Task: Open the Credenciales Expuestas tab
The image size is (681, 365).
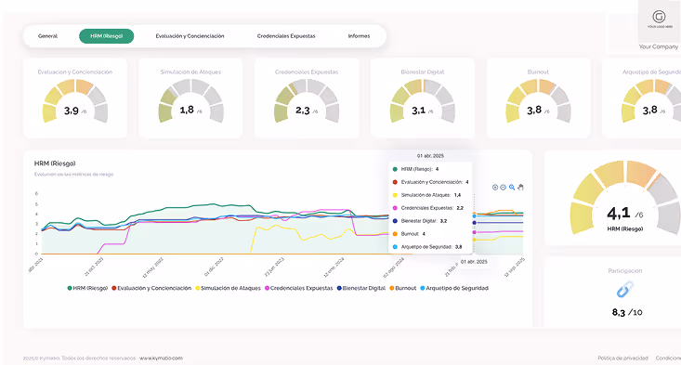Action: (x=286, y=36)
